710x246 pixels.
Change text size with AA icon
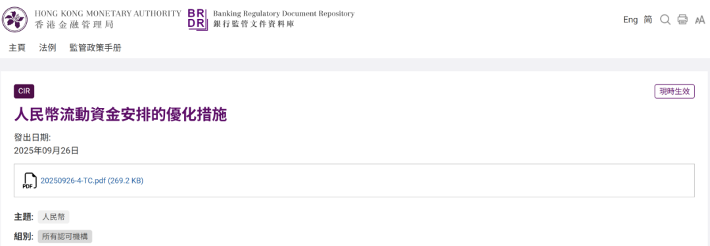pyautogui.click(x=699, y=20)
